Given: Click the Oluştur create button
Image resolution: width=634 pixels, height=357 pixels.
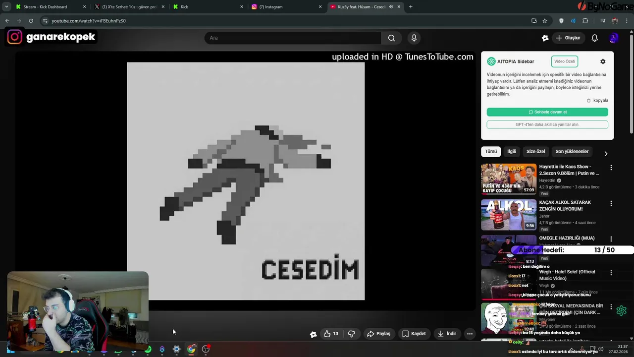Looking at the screenshot, I should click(x=568, y=38).
